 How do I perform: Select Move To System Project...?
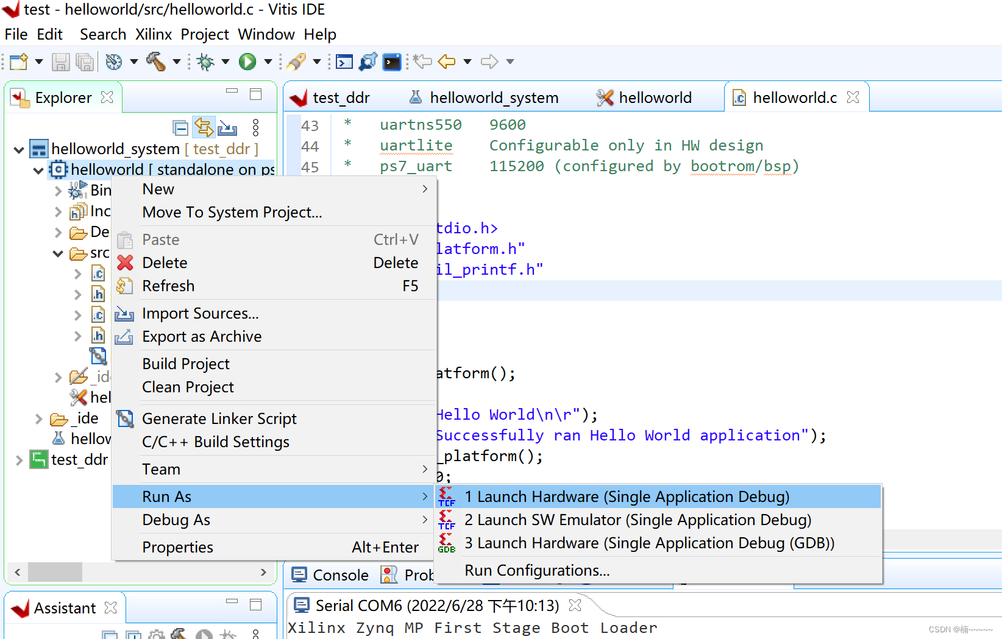click(274, 212)
